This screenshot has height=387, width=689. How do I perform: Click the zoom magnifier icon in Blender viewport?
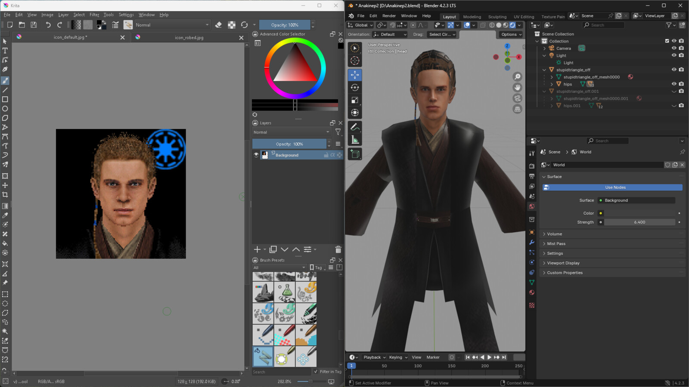(x=518, y=77)
